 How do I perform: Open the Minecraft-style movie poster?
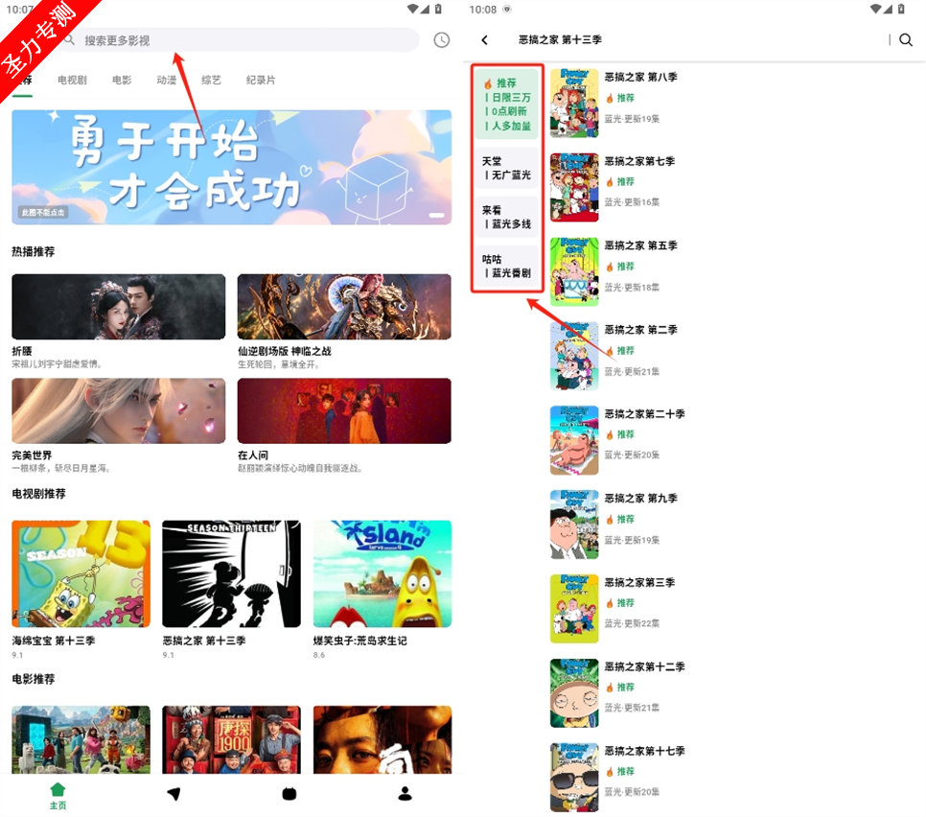[x=81, y=739]
